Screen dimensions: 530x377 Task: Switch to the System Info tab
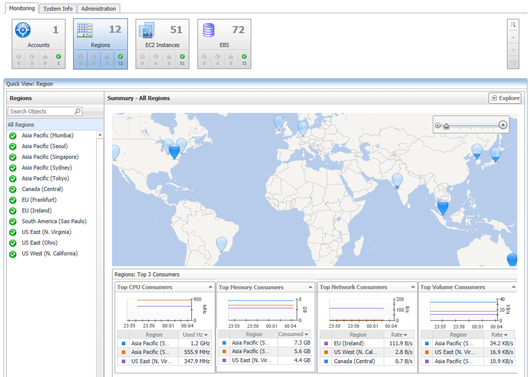(x=58, y=8)
